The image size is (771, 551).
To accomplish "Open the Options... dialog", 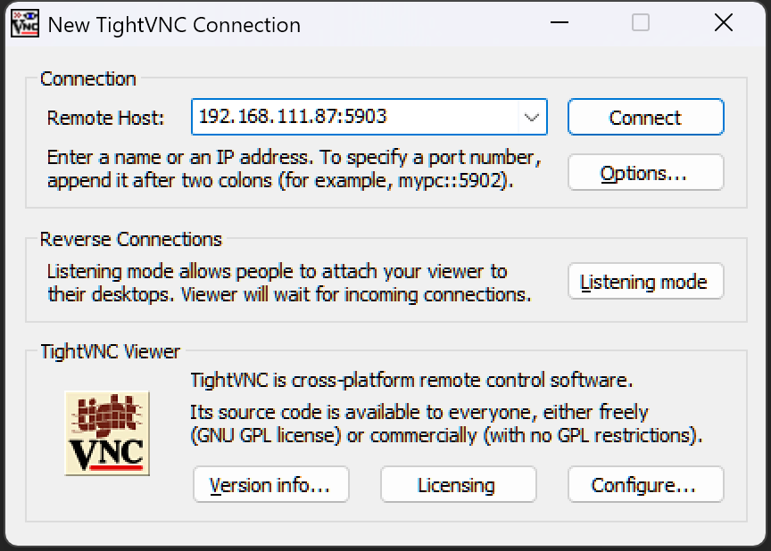I will tap(645, 173).
